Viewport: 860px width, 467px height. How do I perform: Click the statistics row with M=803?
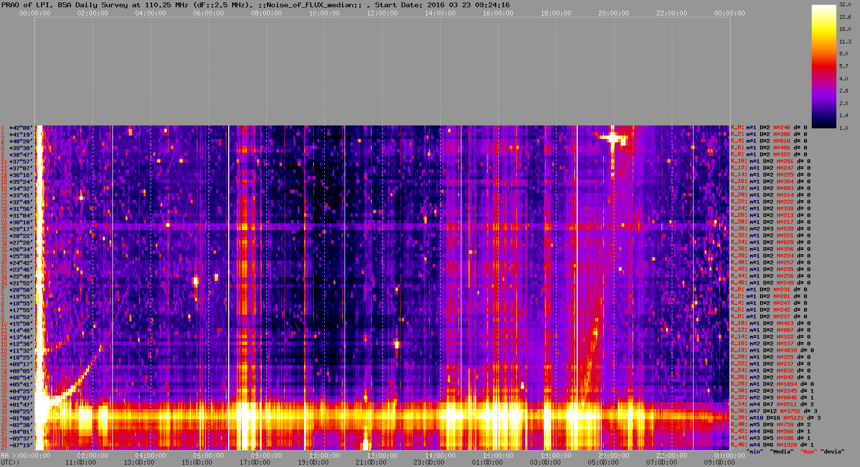click(x=771, y=189)
